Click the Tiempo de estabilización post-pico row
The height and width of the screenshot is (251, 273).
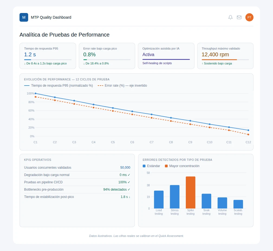point(77,197)
